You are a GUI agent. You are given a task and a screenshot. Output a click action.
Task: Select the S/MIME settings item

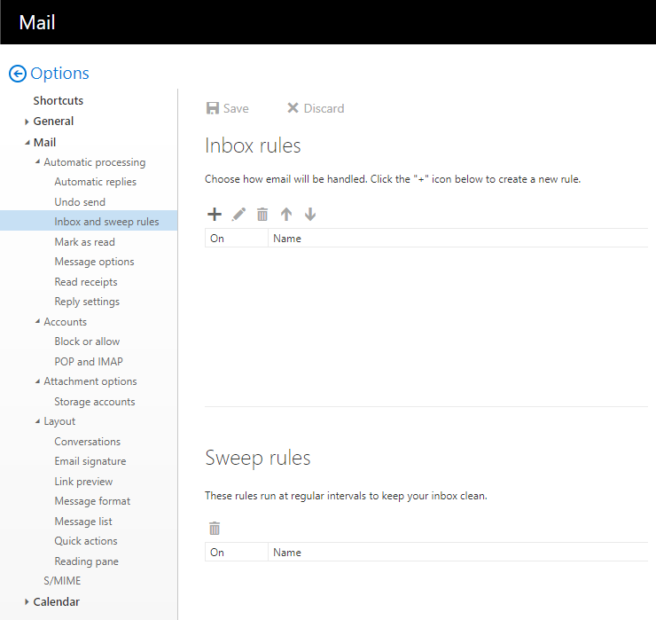[x=62, y=581]
